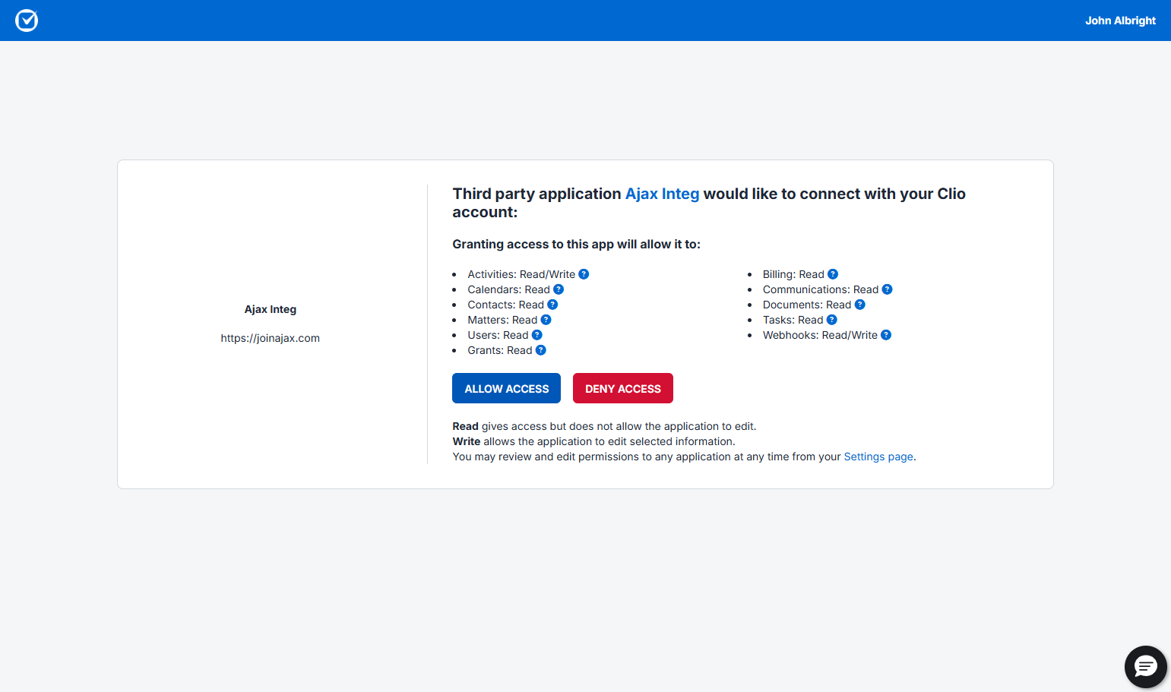Open the live chat bubble
1171x692 pixels.
pyautogui.click(x=1146, y=667)
